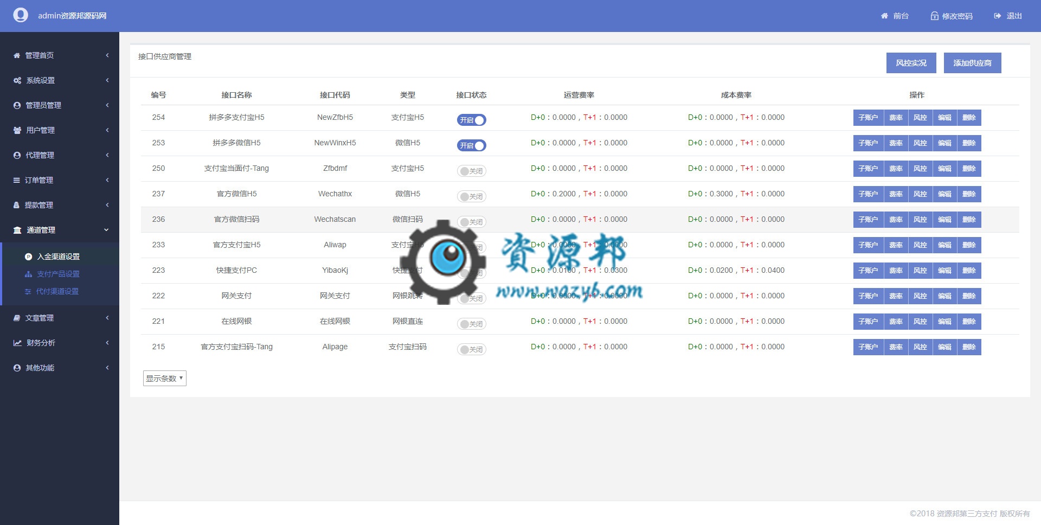
Task: Enable the 官方微信扫码 interface switch
Action: coord(471,222)
